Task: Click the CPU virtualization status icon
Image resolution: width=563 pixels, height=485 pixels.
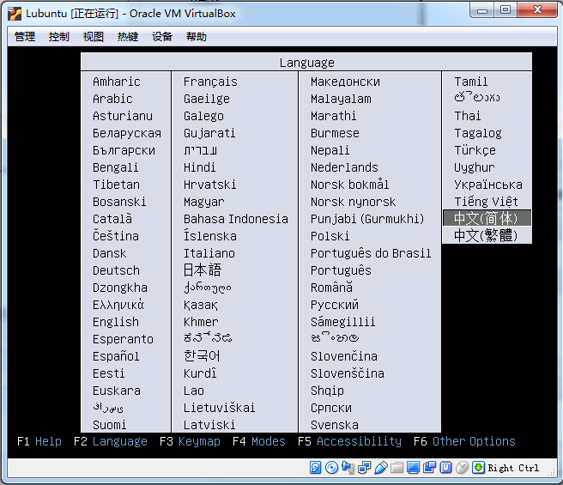Action: click(x=445, y=467)
